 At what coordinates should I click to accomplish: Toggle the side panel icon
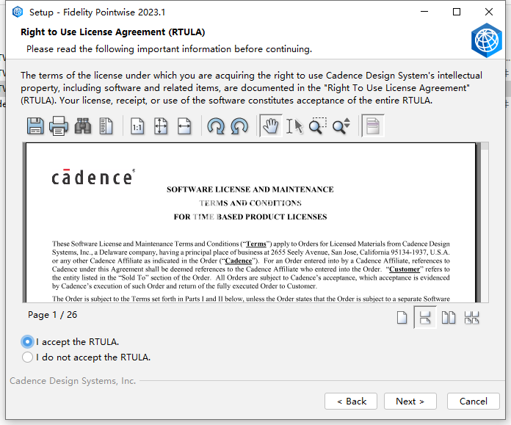(106, 126)
